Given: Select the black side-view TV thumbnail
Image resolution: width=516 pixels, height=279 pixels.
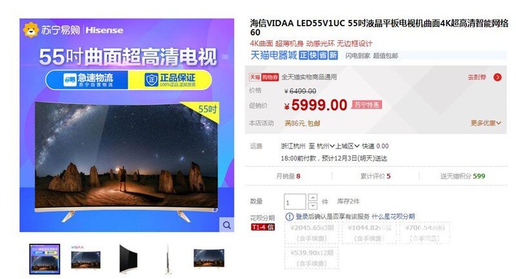Looking at the screenshot, I should tap(127, 258).
